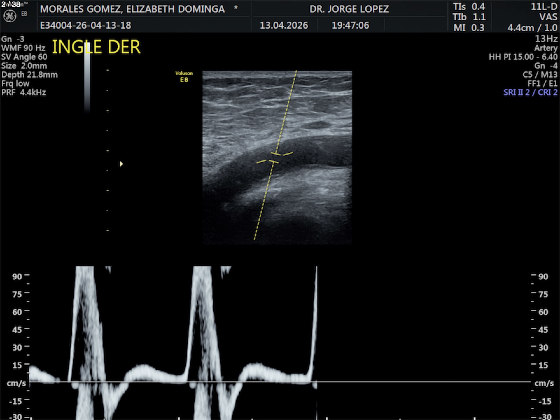Click the PRF 4.4kHz parameter
Screen dimensions: 560x420
tap(24, 93)
